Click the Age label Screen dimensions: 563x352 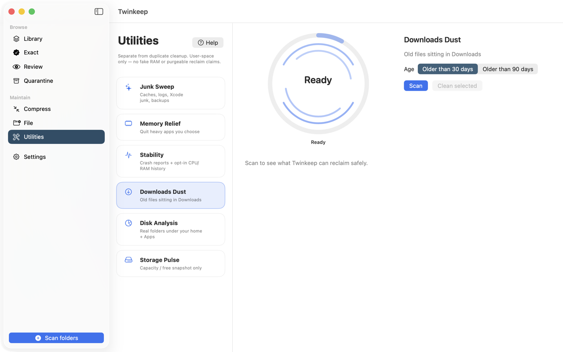[x=409, y=69]
